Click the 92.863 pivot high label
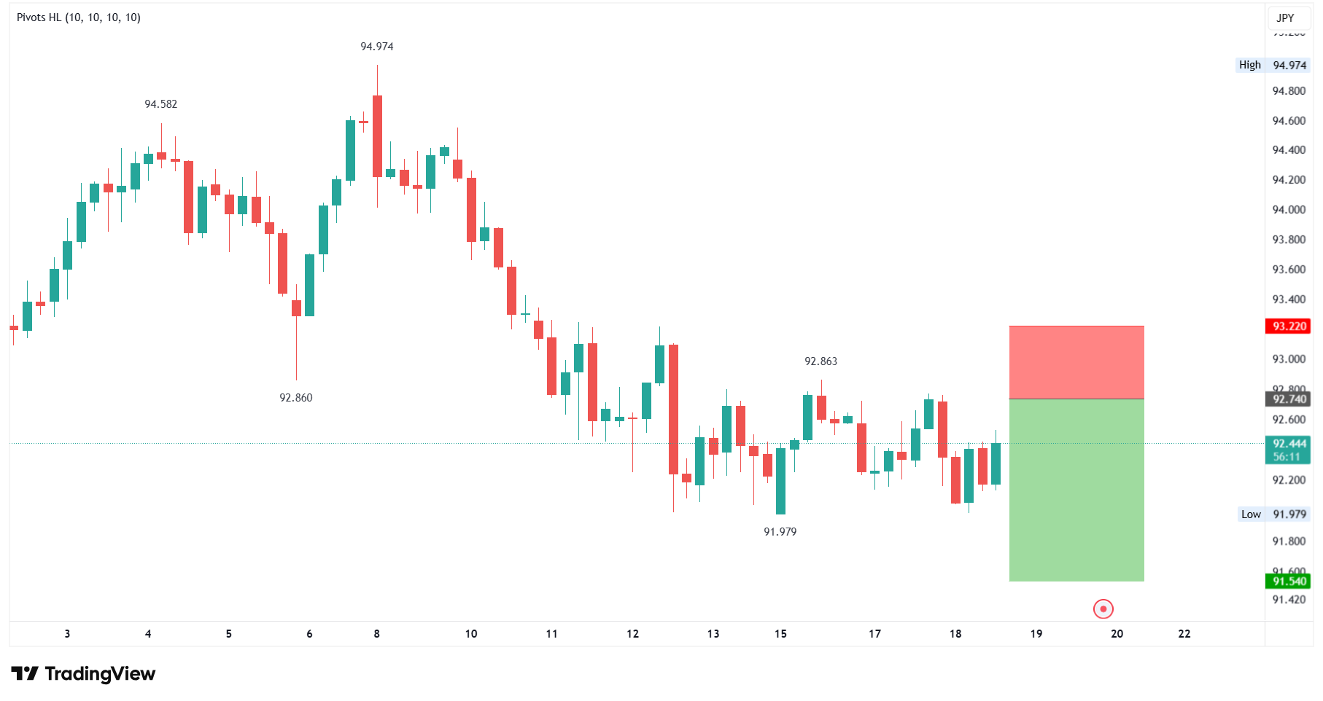This screenshot has width=1323, height=701. 820,361
